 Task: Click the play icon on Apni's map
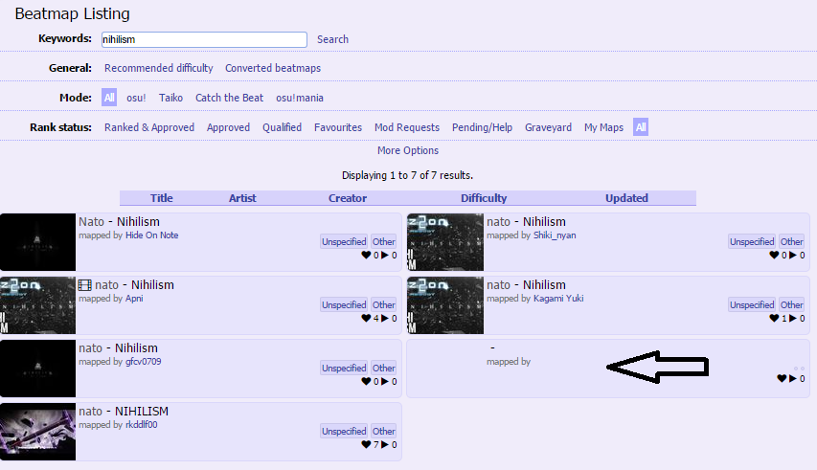(385, 318)
